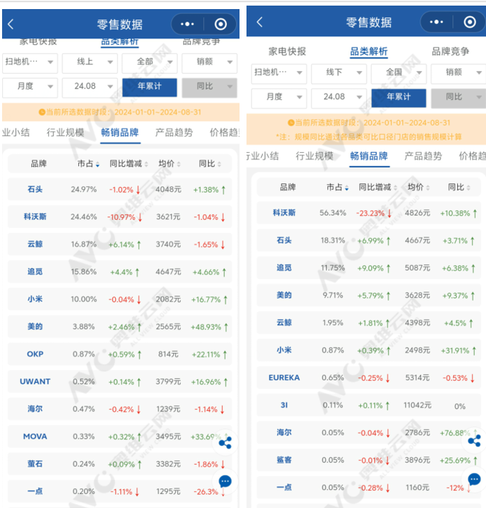Tap share icon in left panel
Viewport: 486px width, 508px height.
point(225,442)
